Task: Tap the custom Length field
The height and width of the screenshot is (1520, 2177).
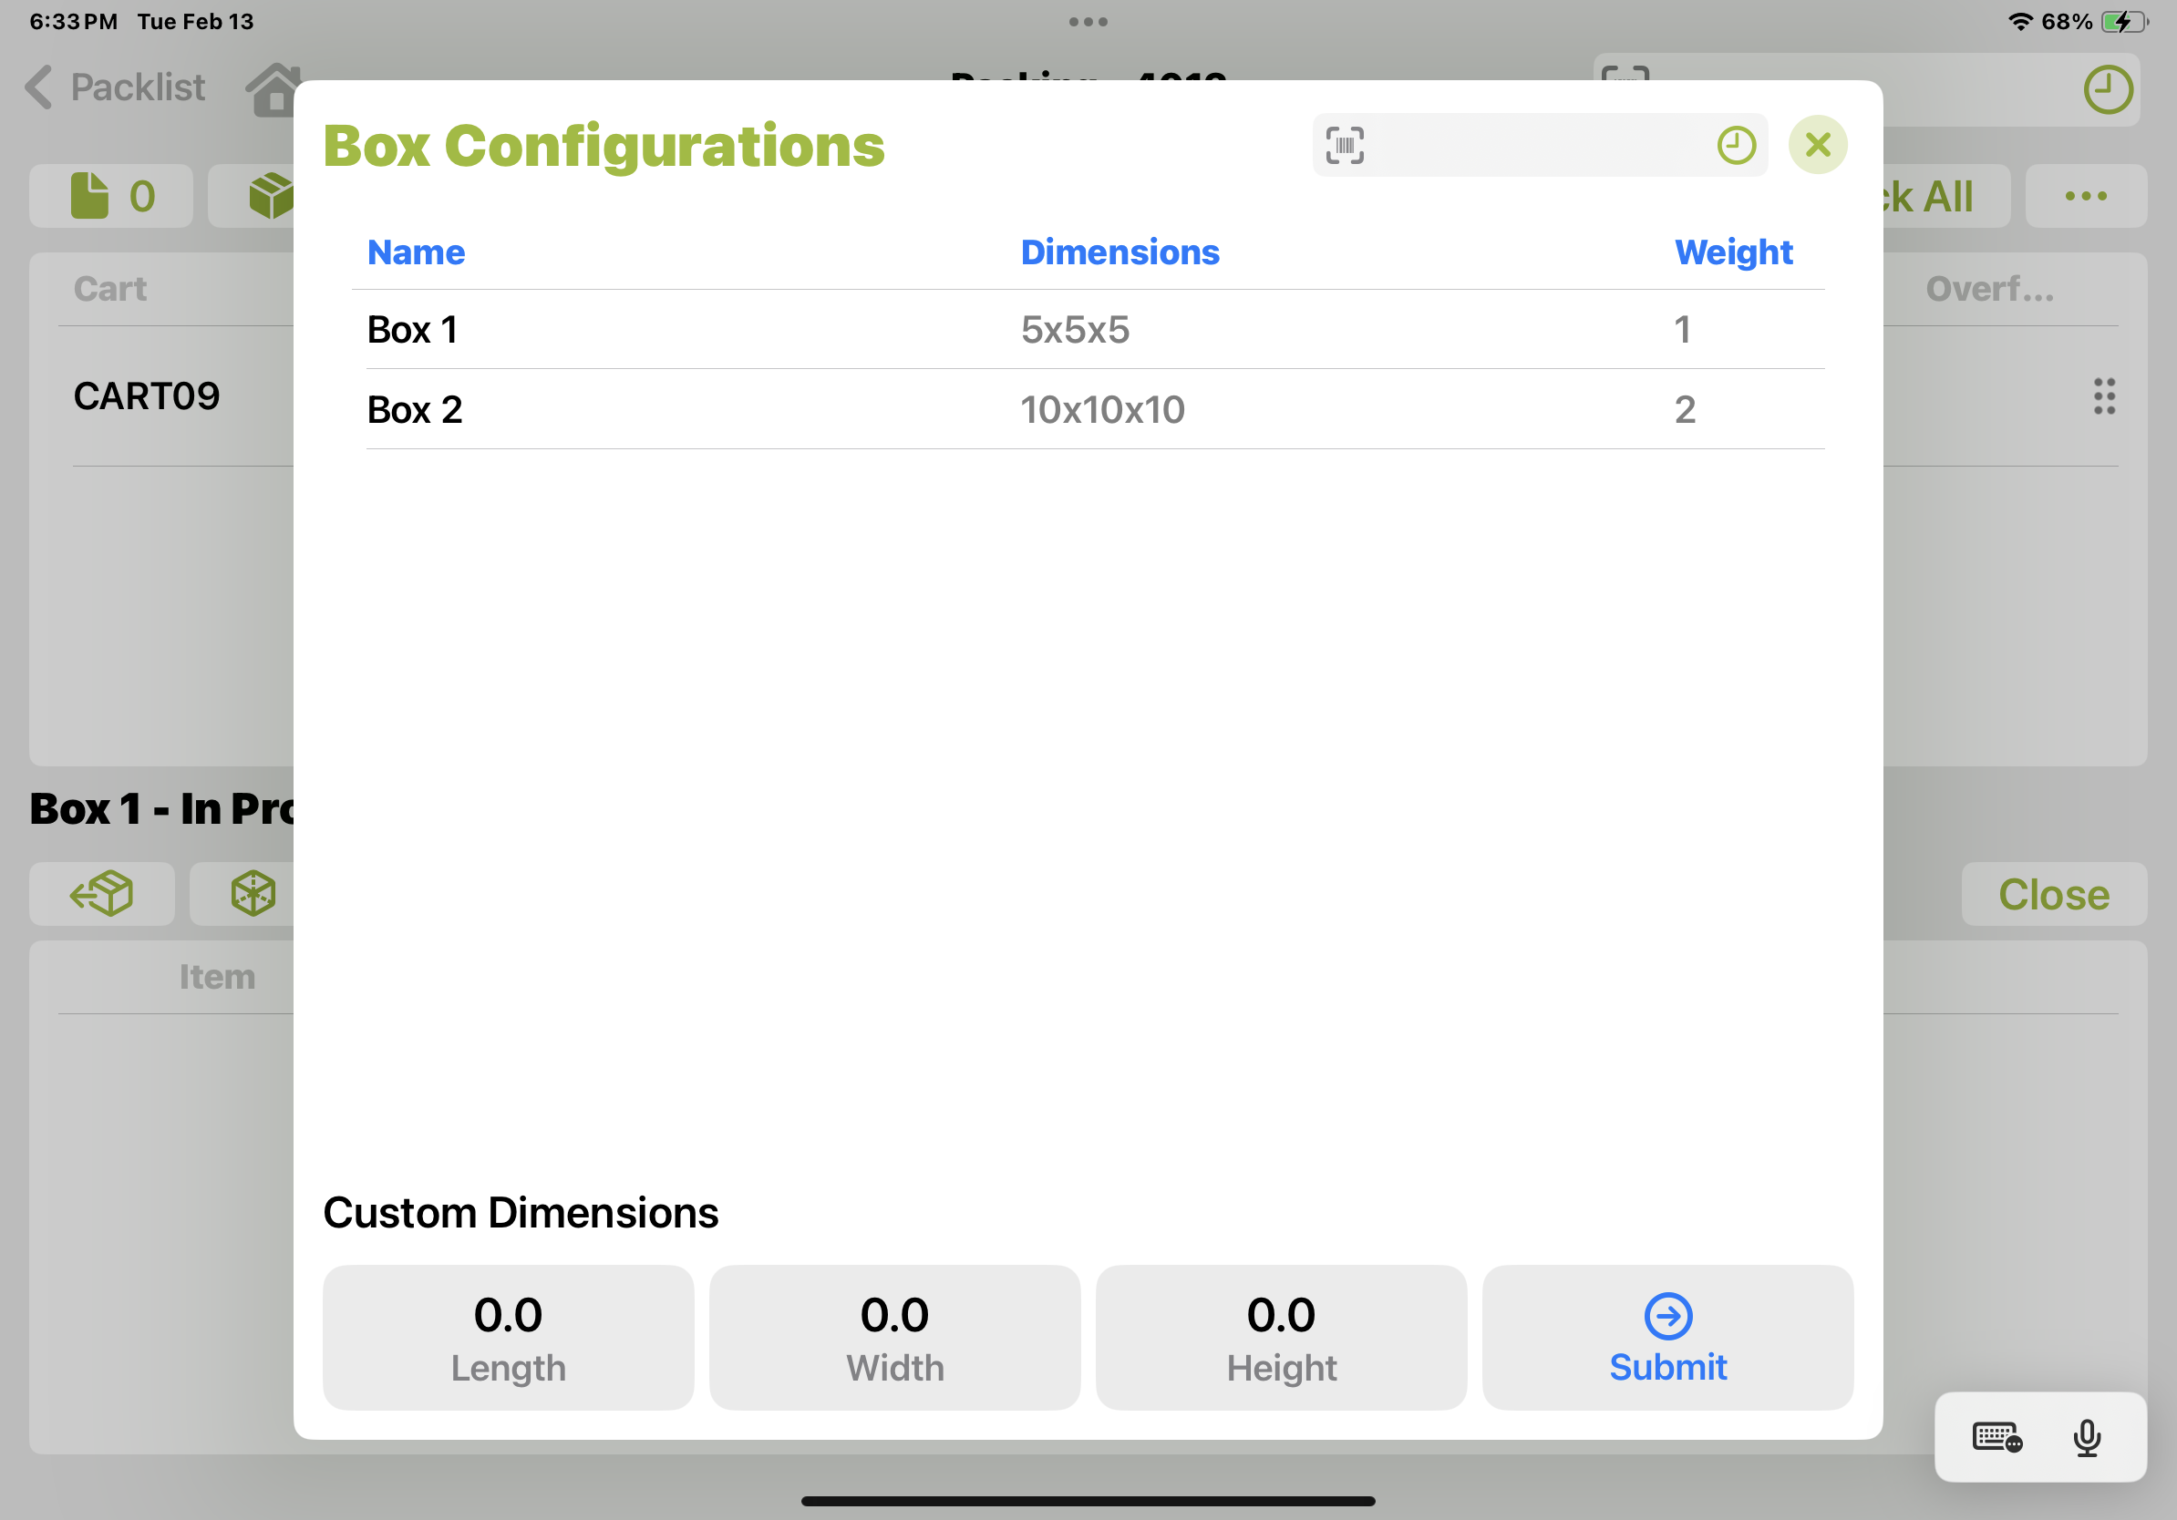Action: click(x=508, y=1336)
